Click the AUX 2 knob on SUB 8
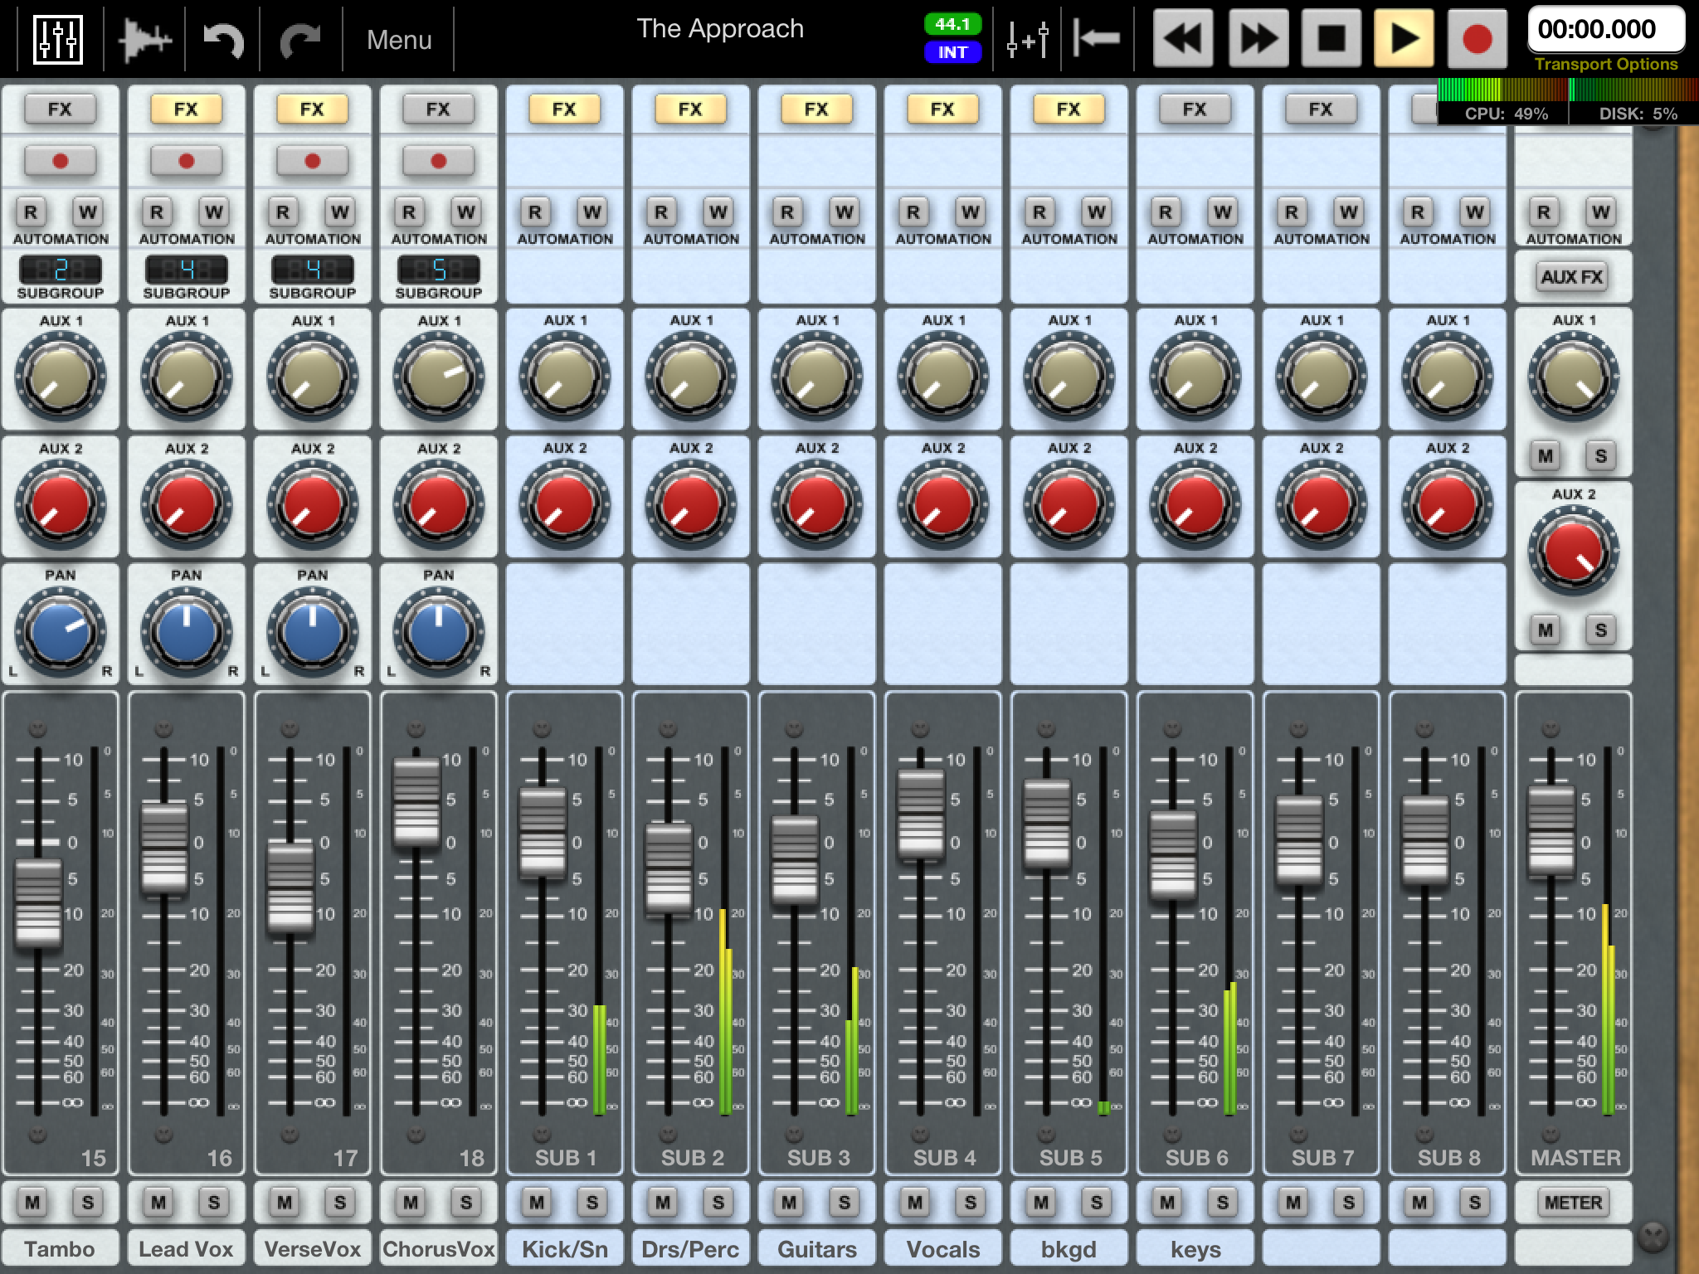Image resolution: width=1699 pixels, height=1274 pixels. 1448,504
